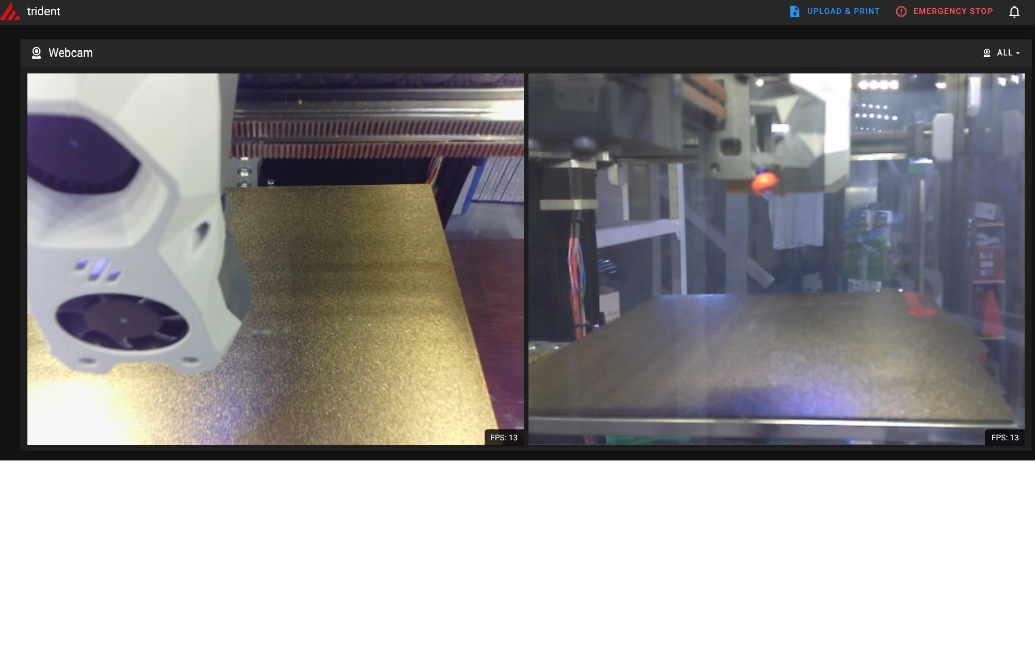Collapse the Webcam panel via its title
The width and height of the screenshot is (1035, 668).
pyautogui.click(x=70, y=53)
